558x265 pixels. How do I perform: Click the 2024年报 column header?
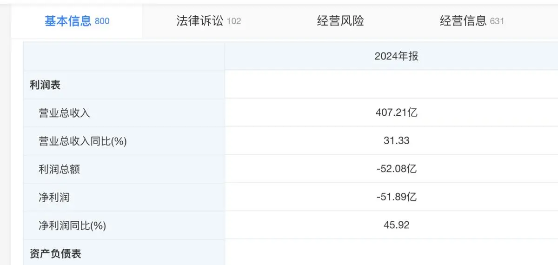(x=396, y=56)
